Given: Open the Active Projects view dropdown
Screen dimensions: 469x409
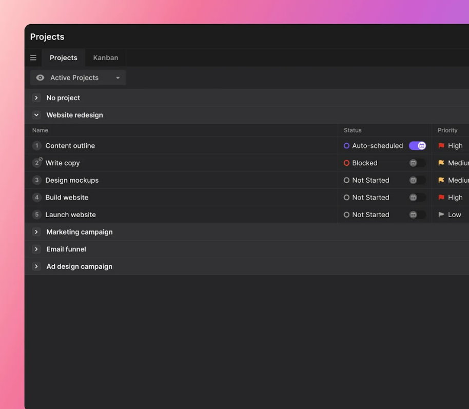Looking at the screenshot, I should [78, 78].
